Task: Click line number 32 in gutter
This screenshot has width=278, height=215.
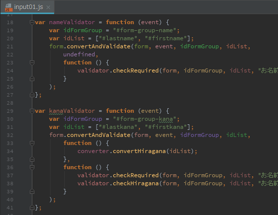Action: (10, 135)
